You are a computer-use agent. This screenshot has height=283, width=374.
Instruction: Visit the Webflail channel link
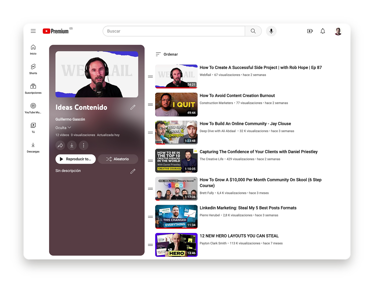(205, 75)
